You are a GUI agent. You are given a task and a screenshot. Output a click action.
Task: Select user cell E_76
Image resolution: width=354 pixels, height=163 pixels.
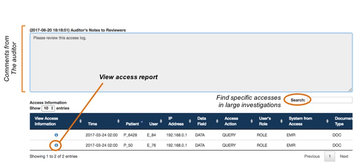tap(151, 145)
